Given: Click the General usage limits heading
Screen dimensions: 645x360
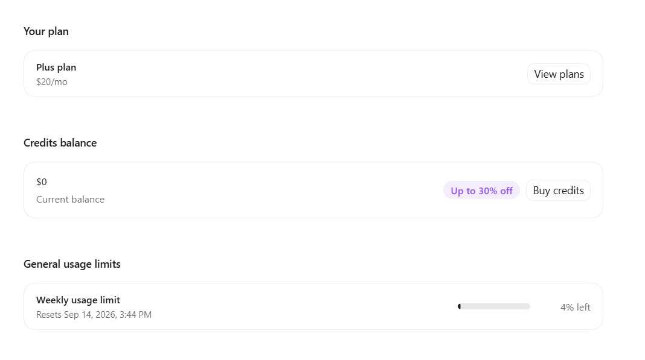Looking at the screenshot, I should pos(72,264).
